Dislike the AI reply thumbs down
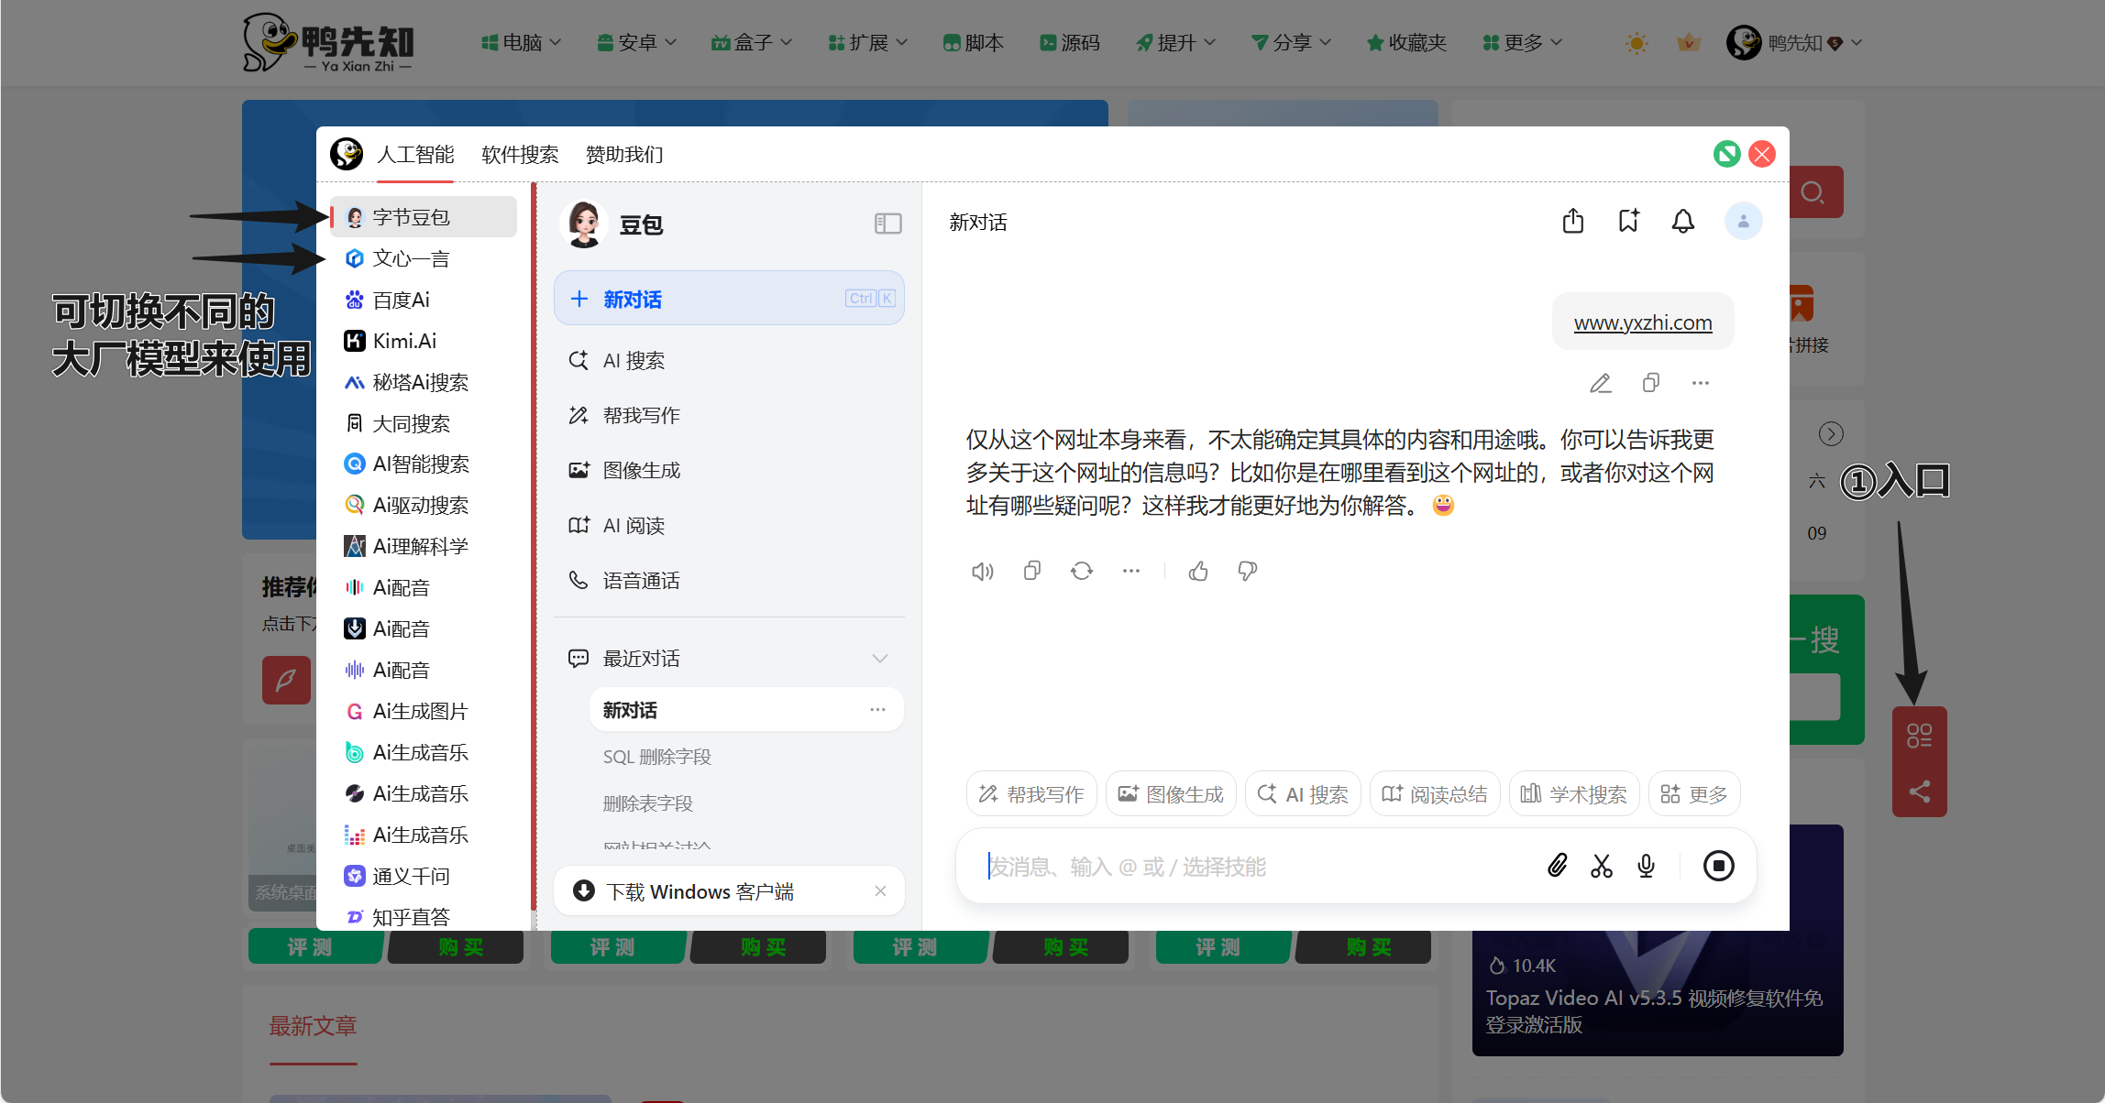 coord(1248,572)
